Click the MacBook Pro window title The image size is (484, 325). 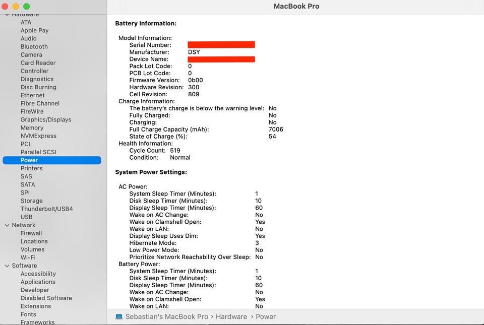coord(296,6)
